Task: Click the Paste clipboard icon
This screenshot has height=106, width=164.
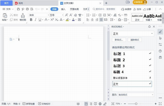Action: (5, 15)
